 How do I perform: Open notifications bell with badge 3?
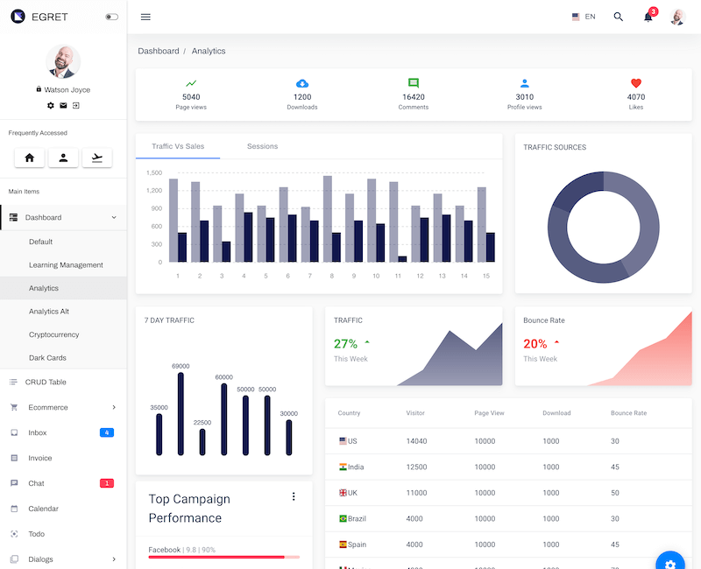click(x=648, y=17)
